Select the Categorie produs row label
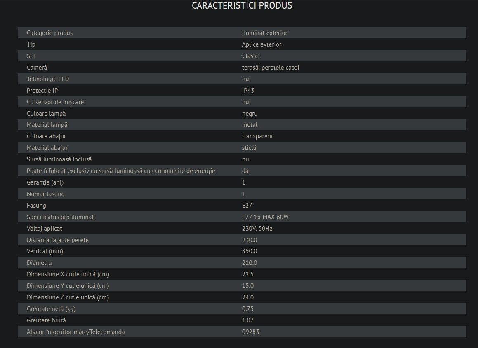Viewport: 478px width, 348px height. [x=49, y=33]
